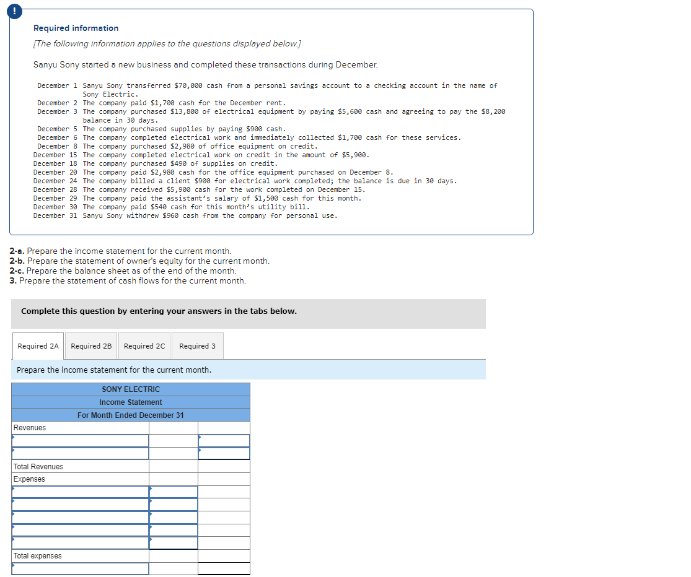Open the Required 3 tab
This screenshot has height=577, width=691.
point(197,346)
